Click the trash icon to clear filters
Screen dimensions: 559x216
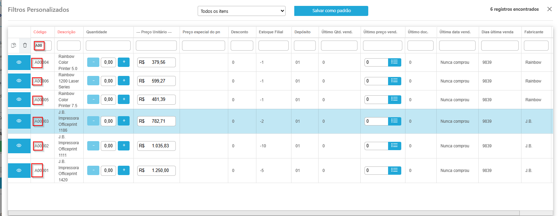point(25,45)
